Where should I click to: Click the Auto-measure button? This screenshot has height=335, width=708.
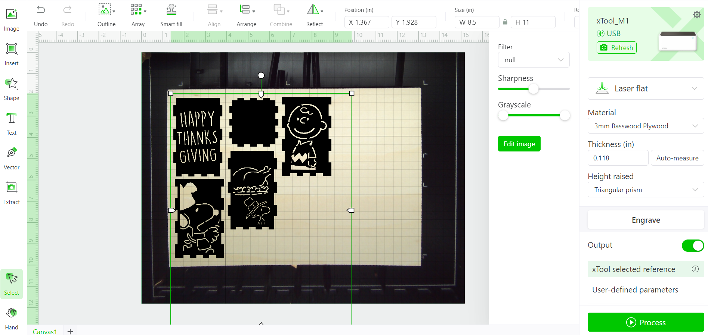[x=677, y=158]
